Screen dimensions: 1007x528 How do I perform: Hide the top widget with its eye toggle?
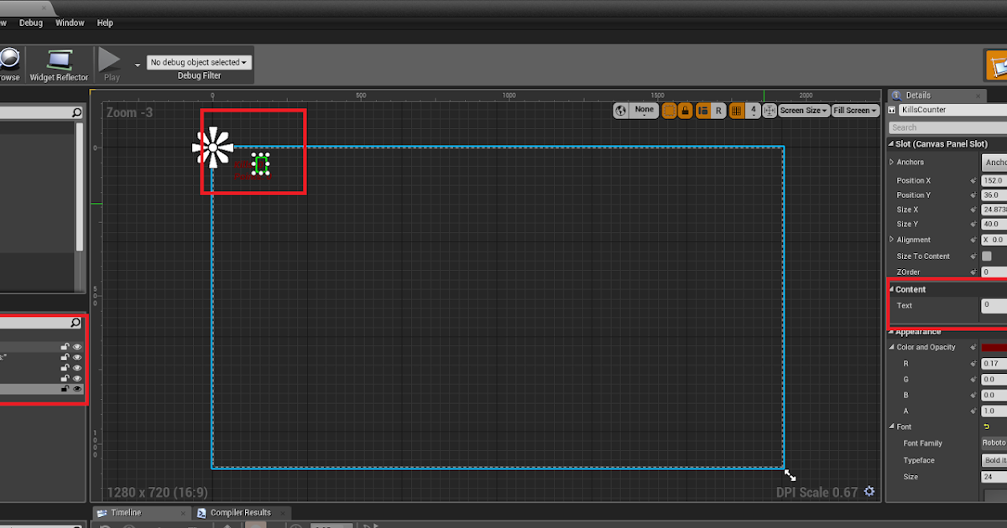76,346
